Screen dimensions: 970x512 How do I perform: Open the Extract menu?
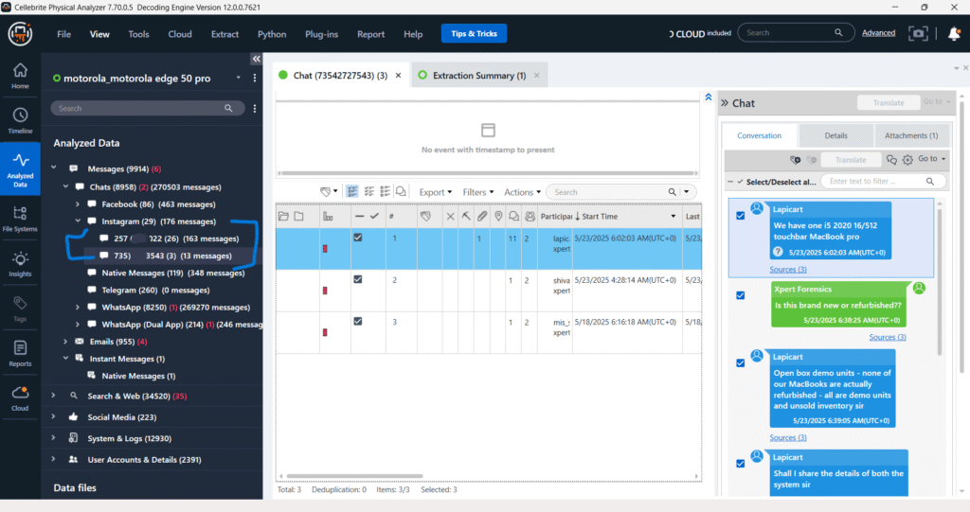point(225,34)
